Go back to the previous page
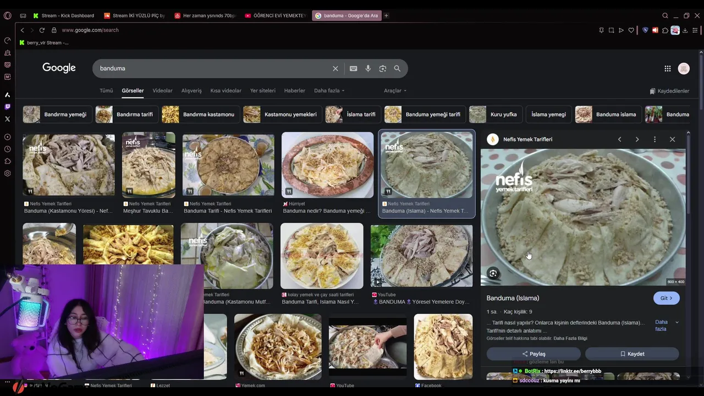This screenshot has width=704, height=396. coord(23,30)
